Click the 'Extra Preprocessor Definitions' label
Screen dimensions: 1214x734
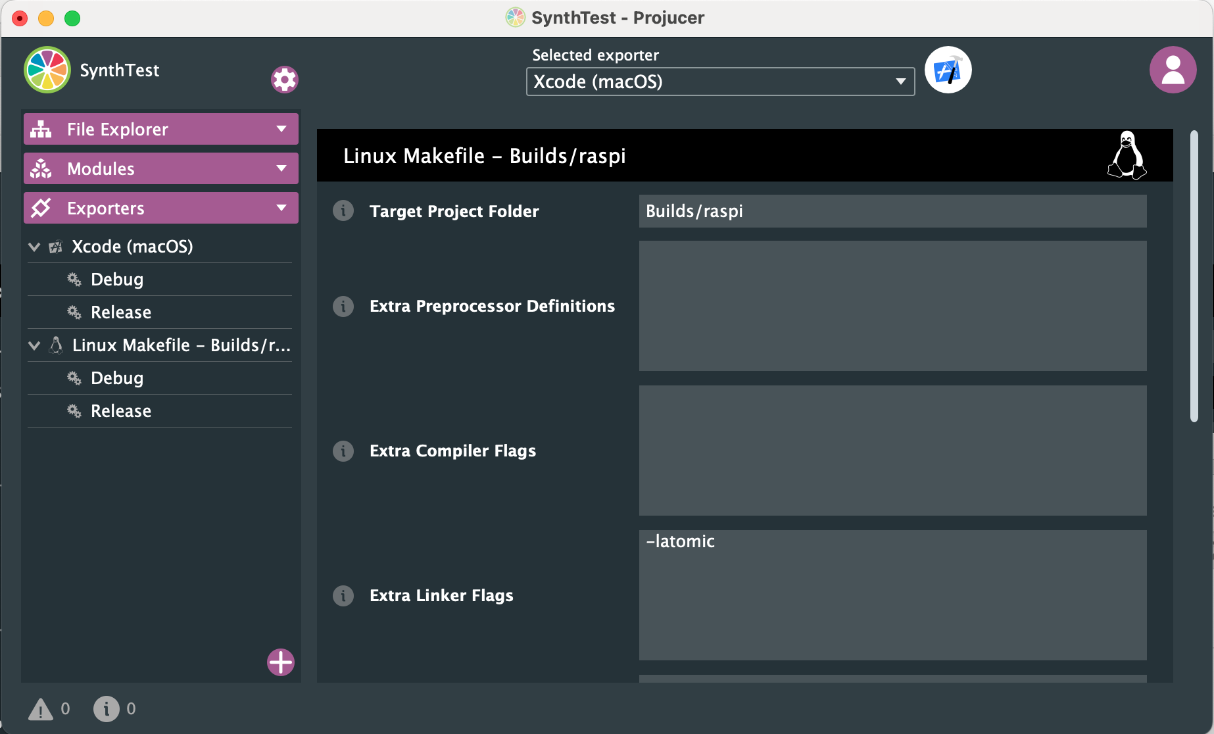pyautogui.click(x=493, y=306)
